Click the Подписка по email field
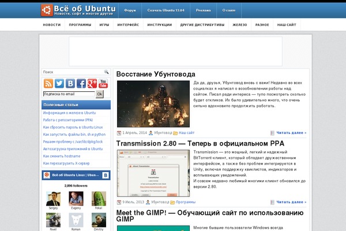 point(69,94)
